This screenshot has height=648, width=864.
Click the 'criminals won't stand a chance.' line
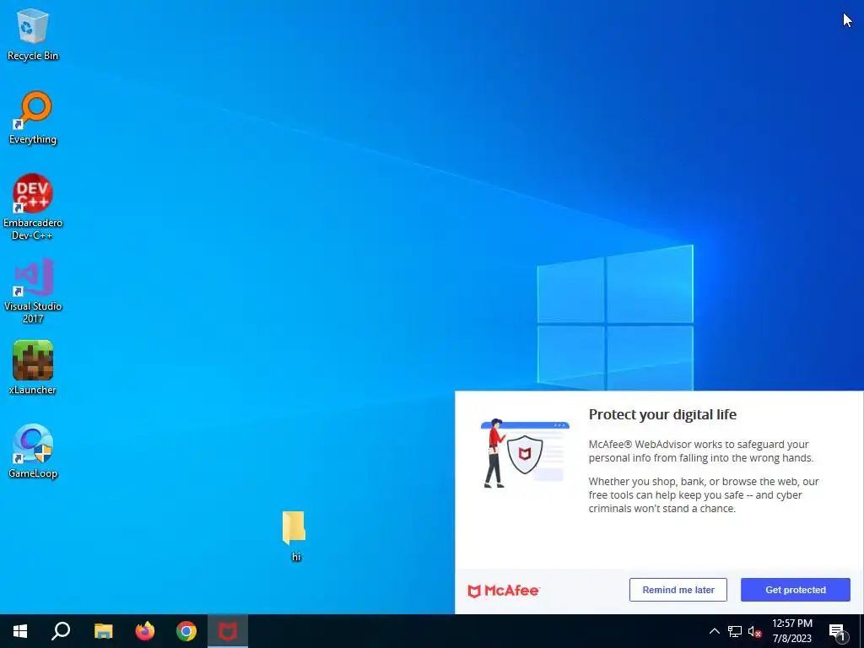(x=661, y=509)
